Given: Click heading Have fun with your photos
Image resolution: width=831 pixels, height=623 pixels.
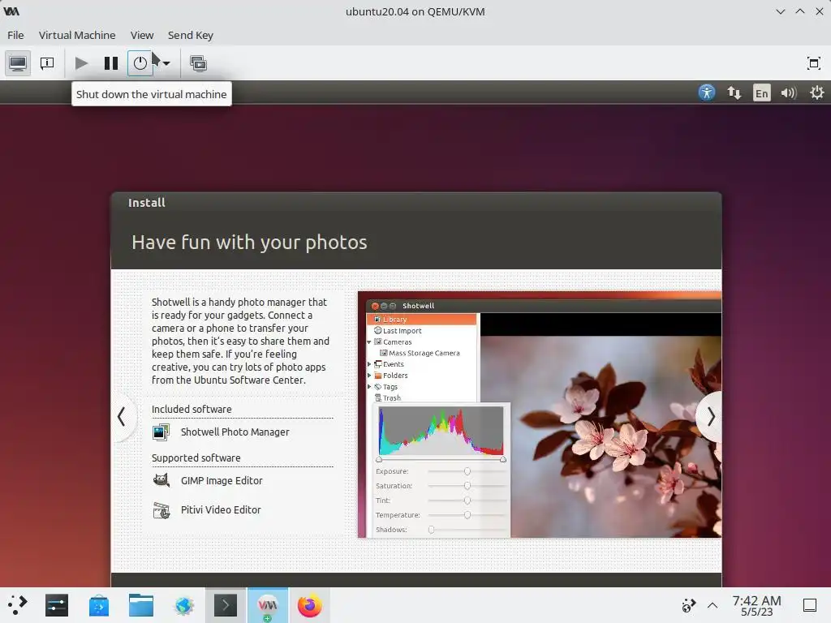Looking at the screenshot, I should [249, 242].
